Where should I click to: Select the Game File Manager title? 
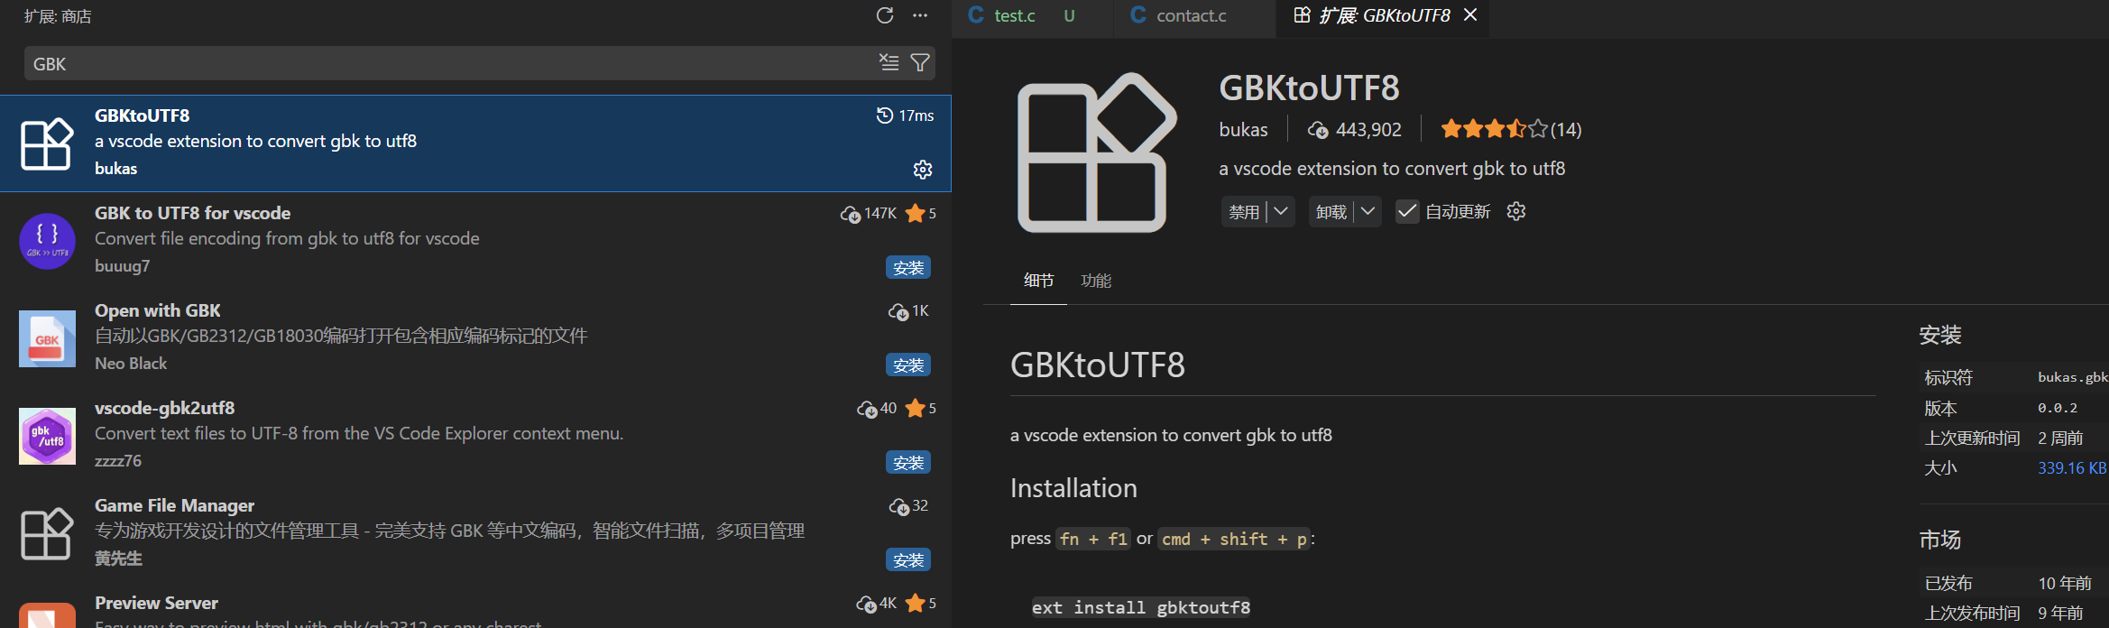(175, 505)
